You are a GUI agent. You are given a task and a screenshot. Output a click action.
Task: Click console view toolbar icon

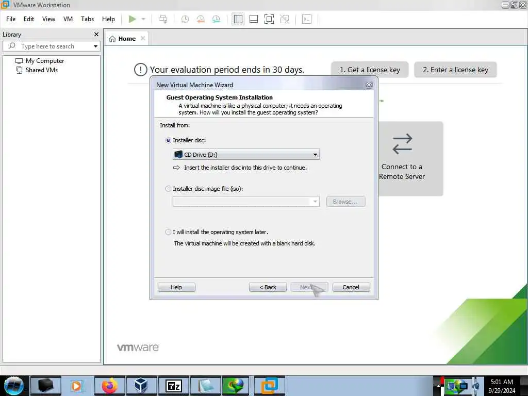coord(307,19)
